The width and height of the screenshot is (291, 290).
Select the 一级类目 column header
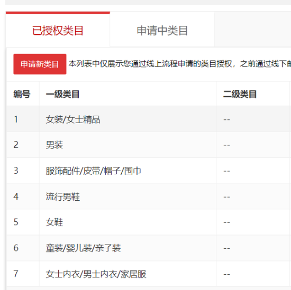click(128, 94)
